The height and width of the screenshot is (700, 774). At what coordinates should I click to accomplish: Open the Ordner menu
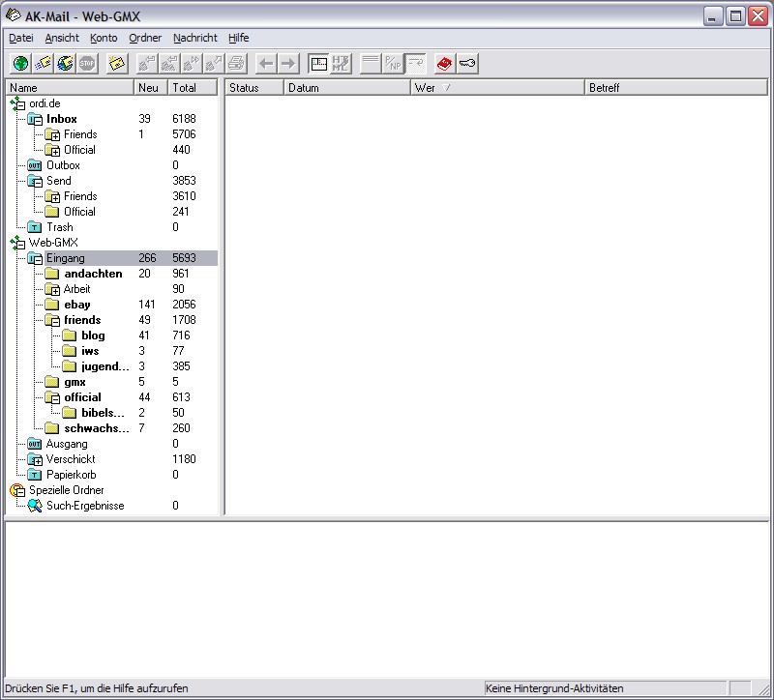pos(145,38)
